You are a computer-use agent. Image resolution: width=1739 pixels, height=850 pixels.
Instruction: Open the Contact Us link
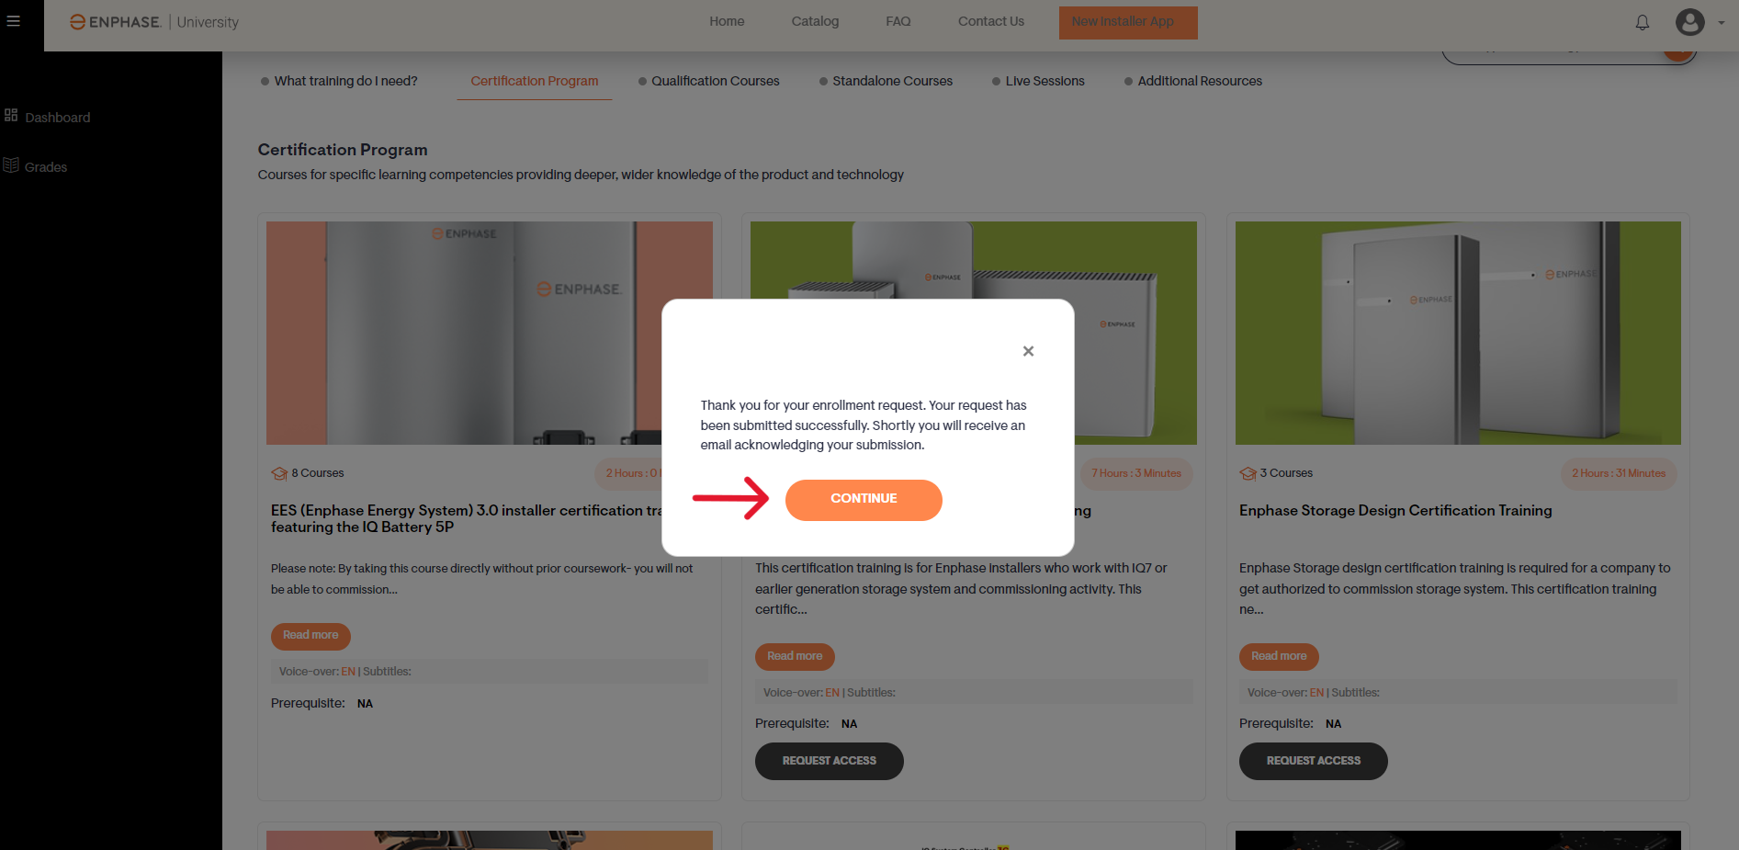click(x=990, y=21)
